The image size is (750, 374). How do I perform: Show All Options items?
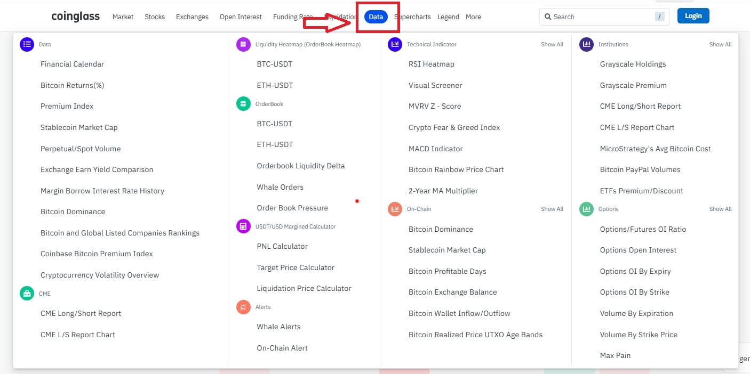[721, 209]
